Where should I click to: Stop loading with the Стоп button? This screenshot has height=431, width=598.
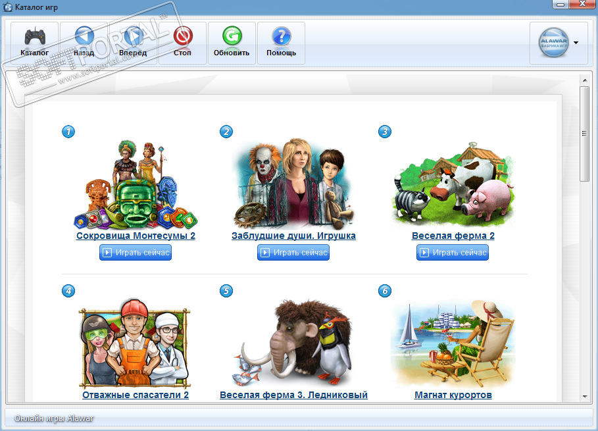coord(182,43)
